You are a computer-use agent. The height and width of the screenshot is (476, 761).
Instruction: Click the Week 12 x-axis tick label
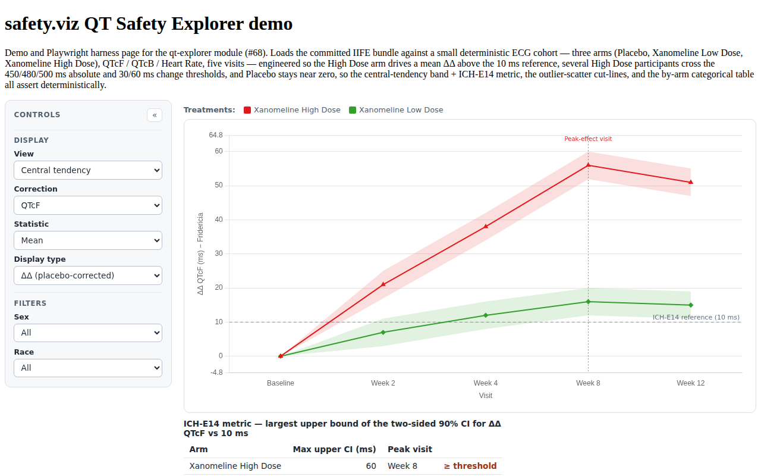tap(691, 383)
